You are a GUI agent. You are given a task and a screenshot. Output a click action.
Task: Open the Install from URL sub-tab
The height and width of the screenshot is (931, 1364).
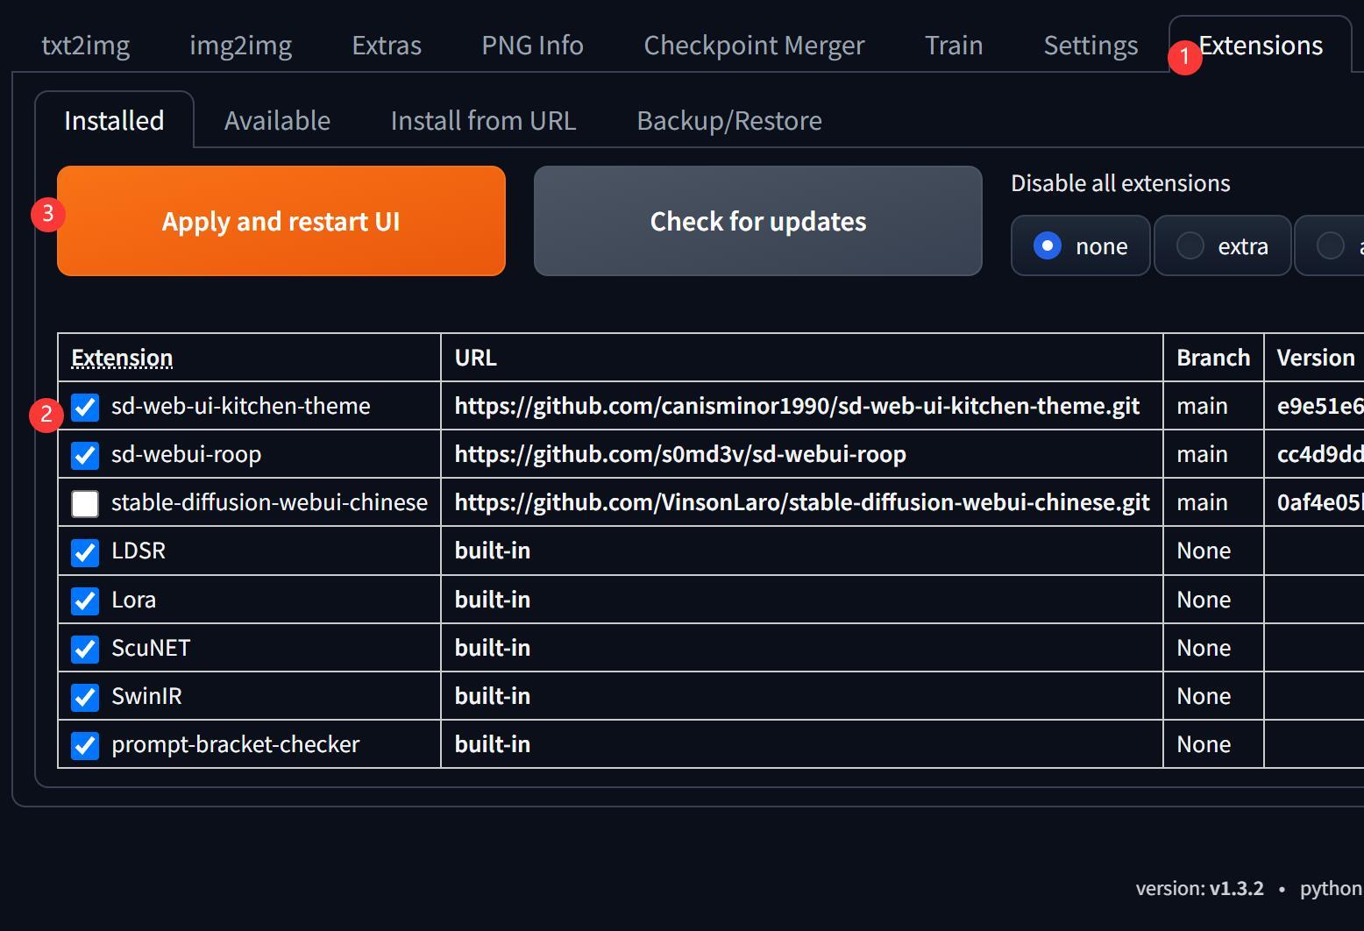click(483, 120)
